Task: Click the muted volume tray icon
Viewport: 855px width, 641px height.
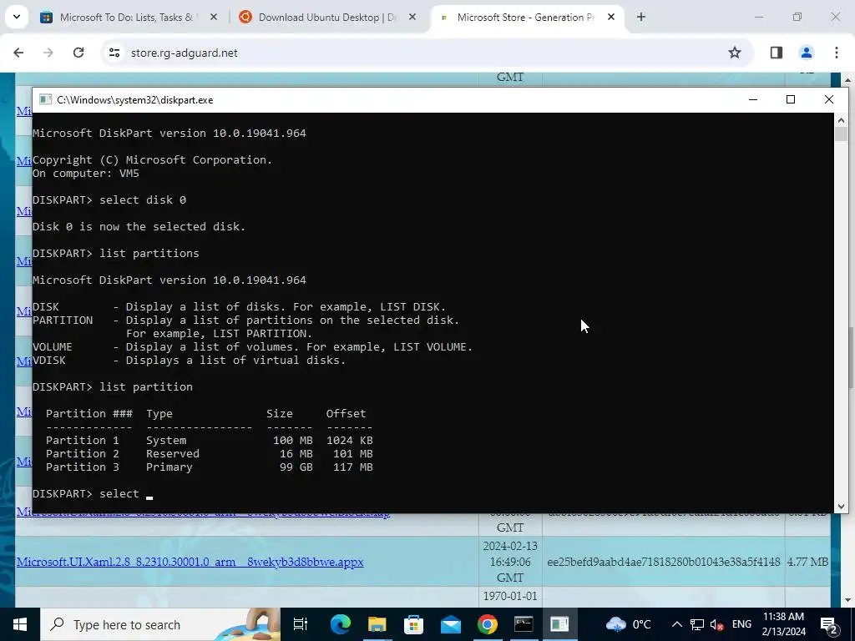Action: click(717, 624)
